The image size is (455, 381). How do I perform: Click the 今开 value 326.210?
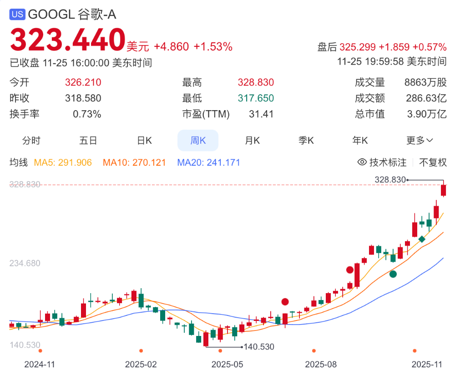pos(83,82)
